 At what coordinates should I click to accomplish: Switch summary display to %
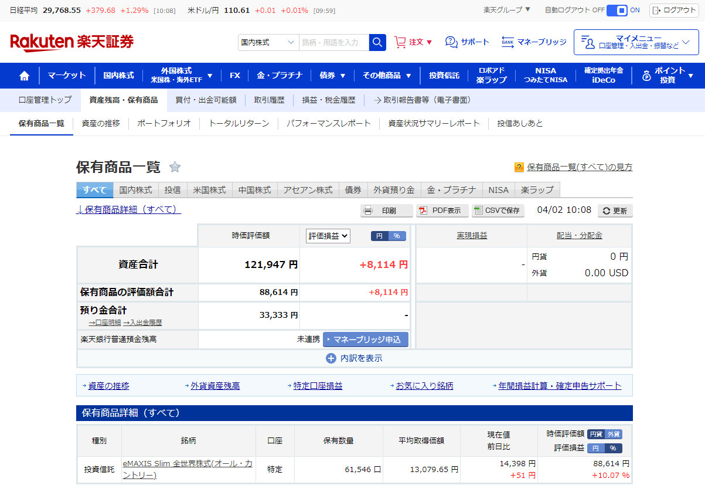click(x=397, y=236)
